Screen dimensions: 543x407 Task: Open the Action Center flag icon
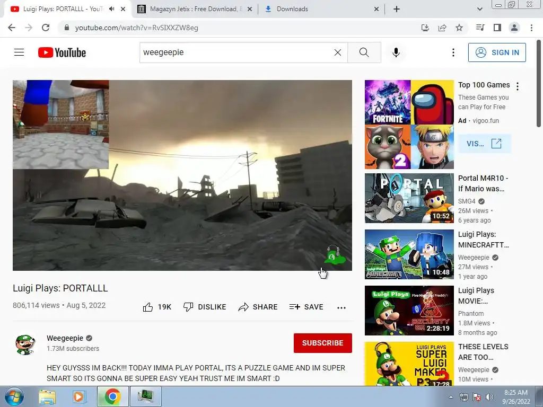pos(477,397)
